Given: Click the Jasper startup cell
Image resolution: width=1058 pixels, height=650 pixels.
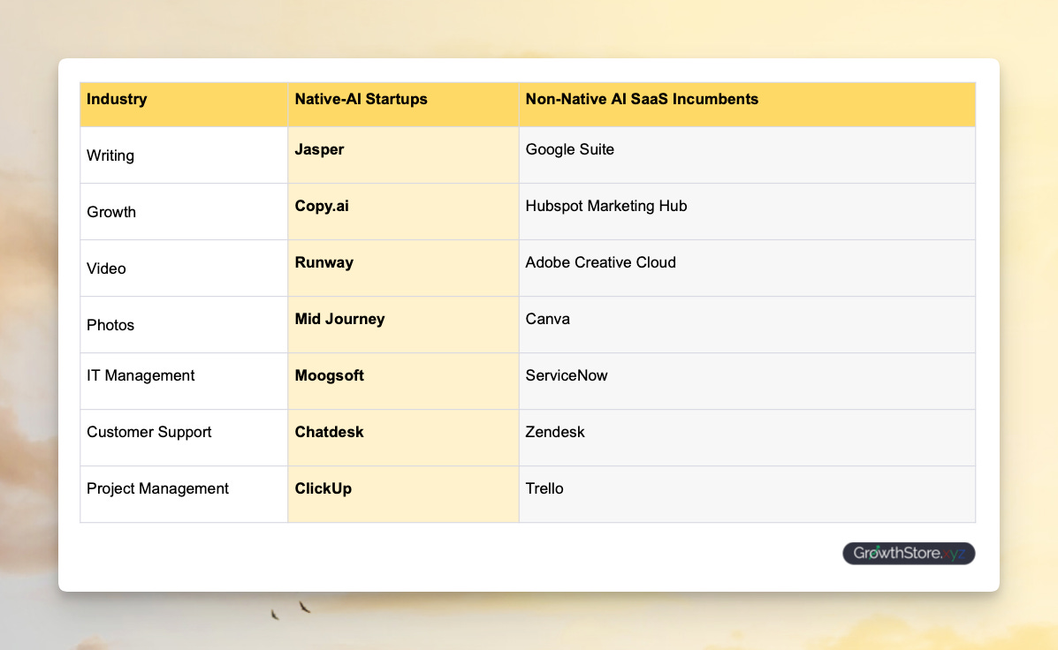Looking at the screenshot, I should pos(403,155).
